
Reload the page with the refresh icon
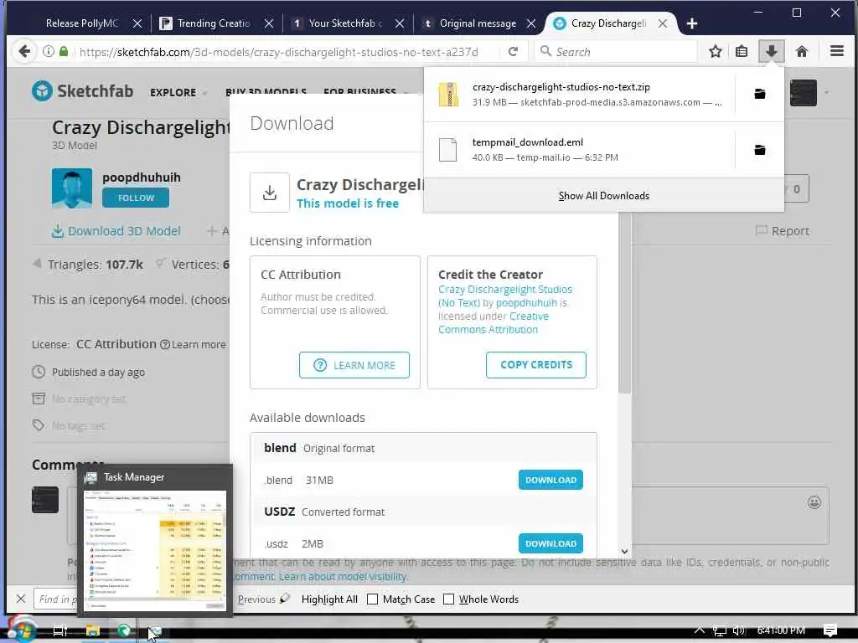[513, 51]
